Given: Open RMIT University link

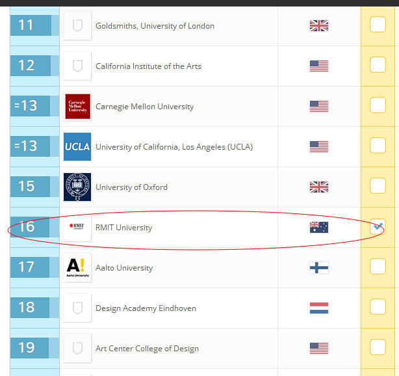Looking at the screenshot, I should (x=123, y=228).
